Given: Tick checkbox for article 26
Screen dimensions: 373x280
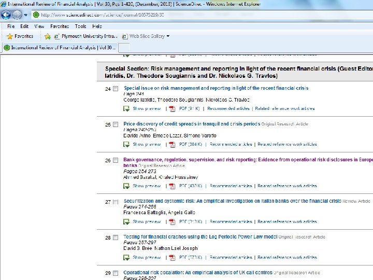Looking at the screenshot, I should [116, 160].
